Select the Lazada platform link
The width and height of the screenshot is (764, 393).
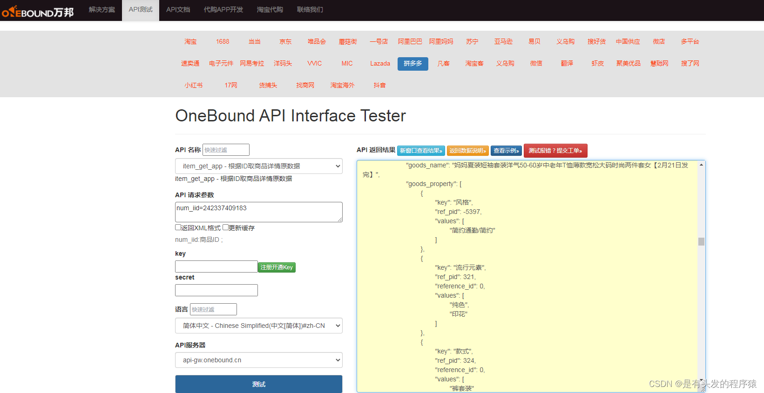click(380, 63)
